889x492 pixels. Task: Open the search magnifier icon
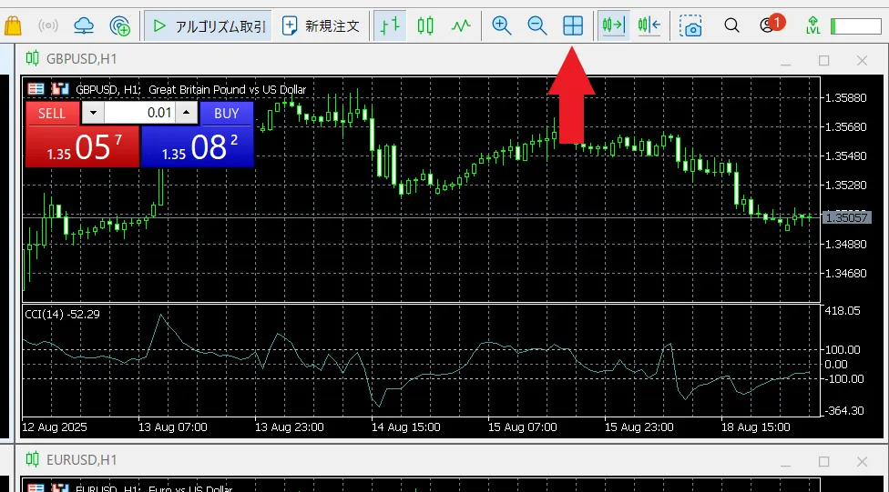click(731, 26)
